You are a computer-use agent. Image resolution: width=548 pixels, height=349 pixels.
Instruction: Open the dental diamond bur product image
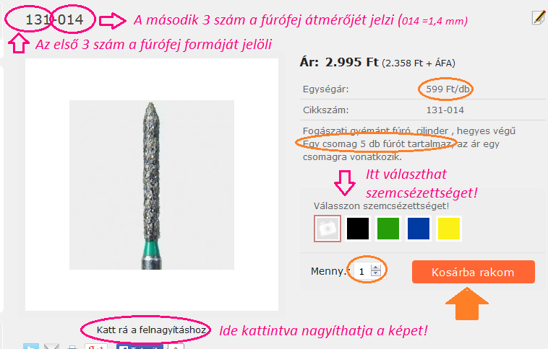click(x=152, y=185)
